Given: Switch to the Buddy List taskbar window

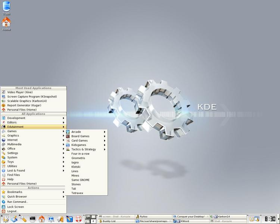Looking at the screenshot, I should pyautogui.click(x=116, y=221).
